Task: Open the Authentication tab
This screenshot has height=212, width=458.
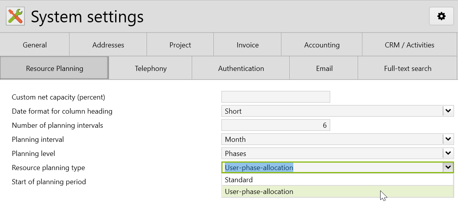Action: click(x=241, y=69)
